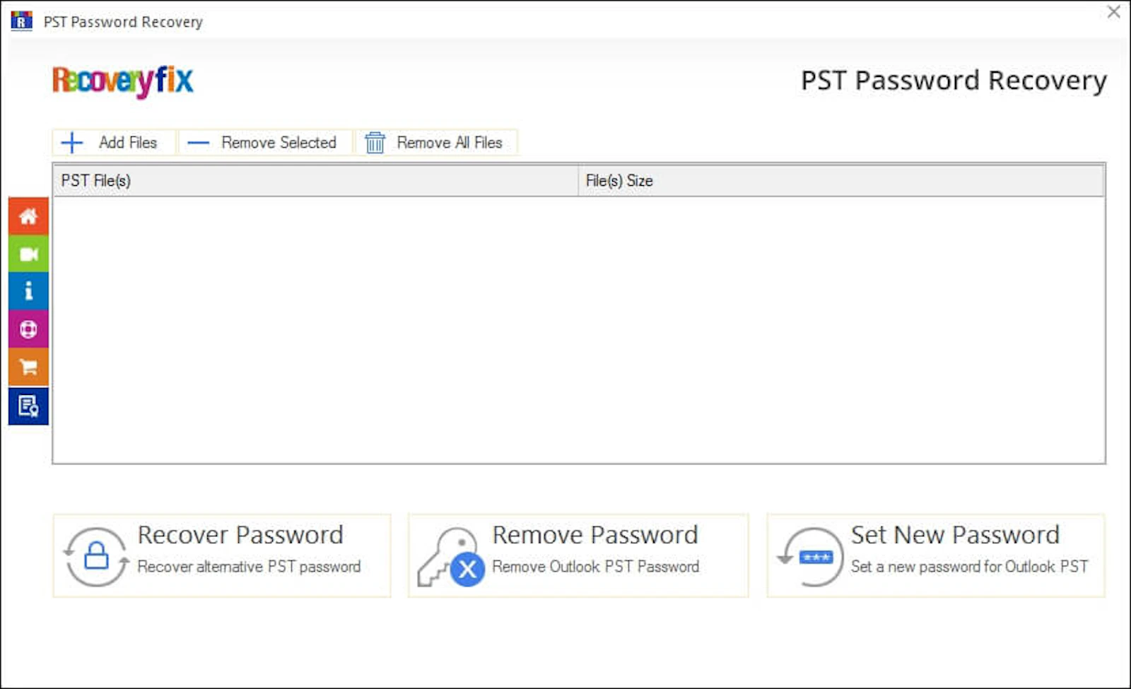The width and height of the screenshot is (1131, 689).
Task: Select the Set New Password option
Action: click(936, 556)
